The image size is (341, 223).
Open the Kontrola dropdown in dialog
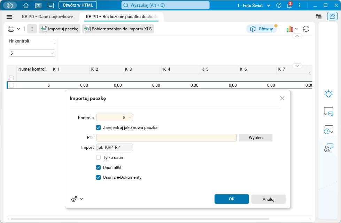[x=115, y=118]
